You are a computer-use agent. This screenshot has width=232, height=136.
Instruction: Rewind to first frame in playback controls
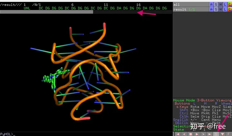pos(177,134)
